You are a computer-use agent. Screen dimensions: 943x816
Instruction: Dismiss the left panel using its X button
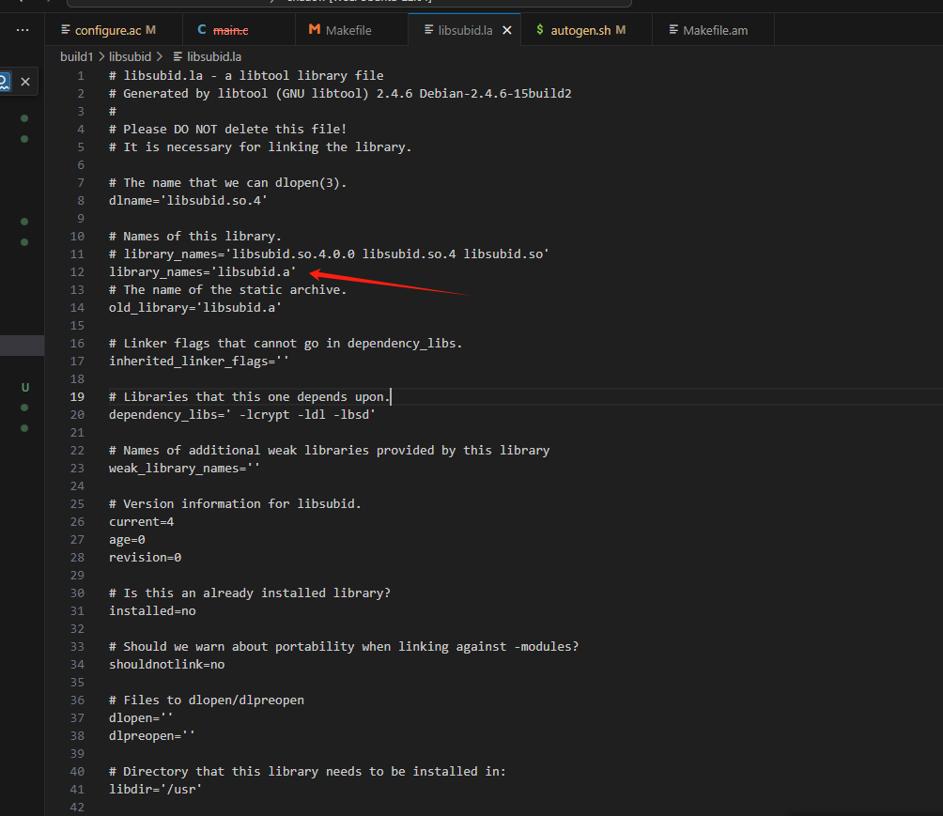[25, 82]
